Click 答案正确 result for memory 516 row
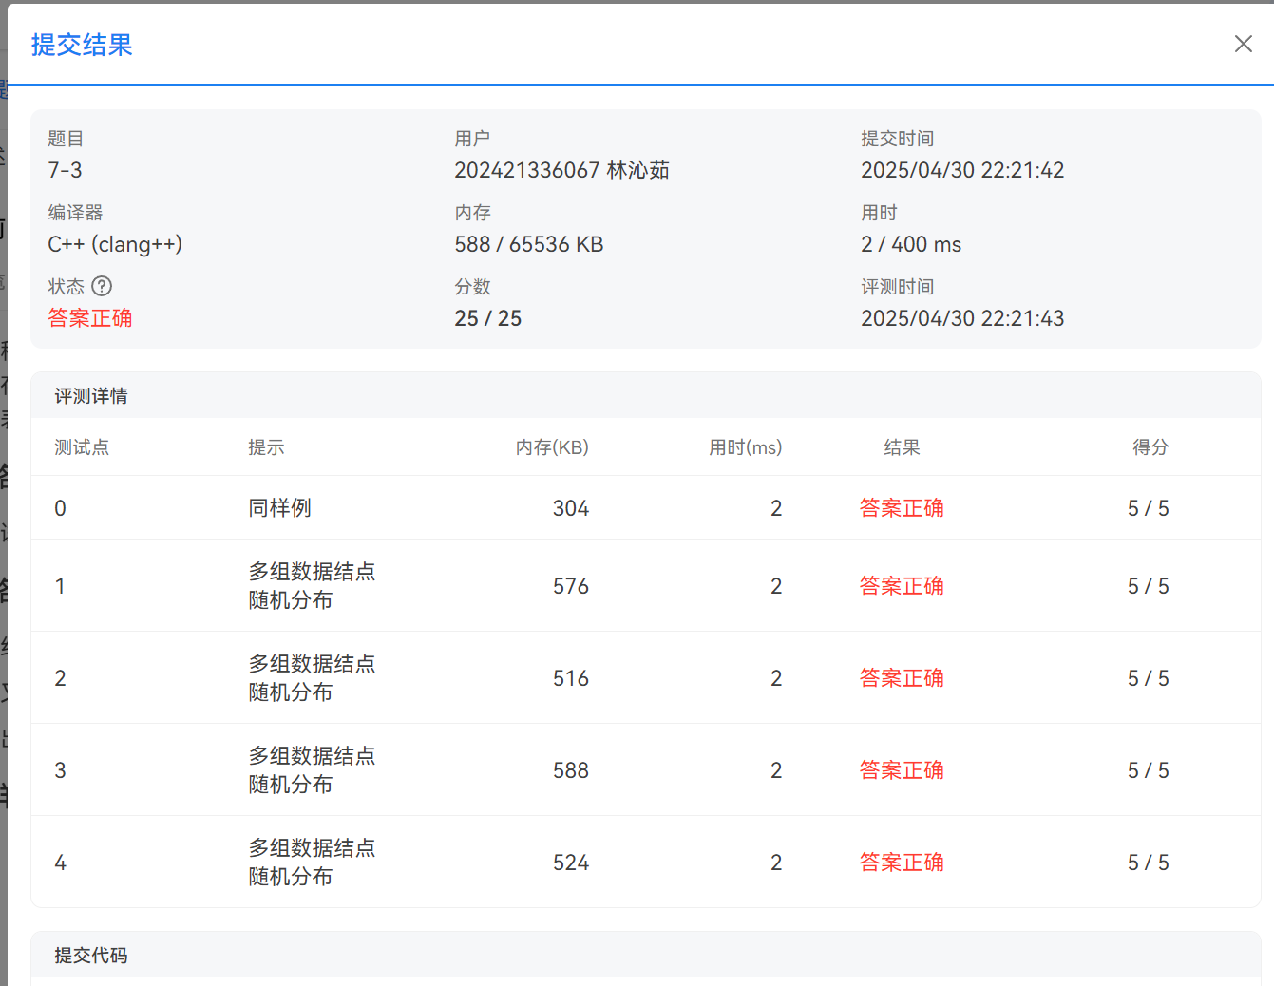This screenshot has width=1274, height=986. 902,678
